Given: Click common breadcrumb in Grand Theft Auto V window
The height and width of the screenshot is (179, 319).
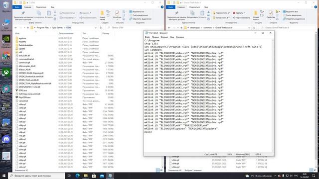Looking at the screenshot, I should [x=207, y=28].
